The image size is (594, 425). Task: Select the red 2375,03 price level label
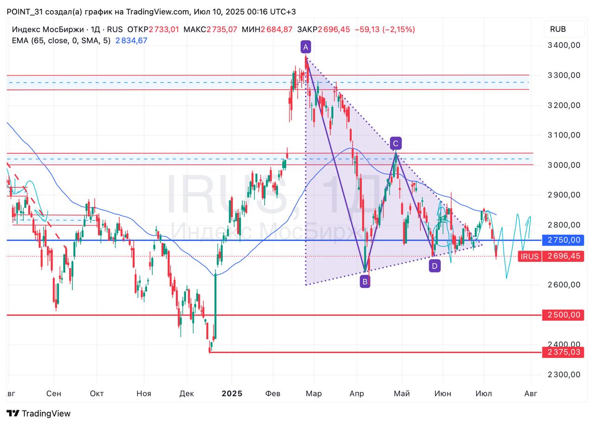coord(564,353)
